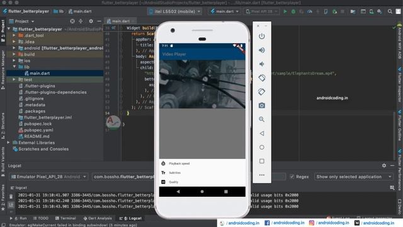
Task: Open the Run tool window tab
Action: 18,218
